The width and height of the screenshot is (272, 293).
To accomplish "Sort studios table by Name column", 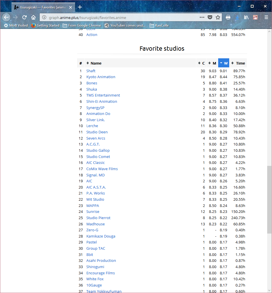I will point(96,63).
